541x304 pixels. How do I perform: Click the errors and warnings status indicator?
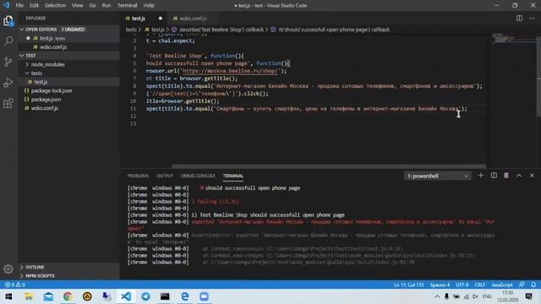15,285
